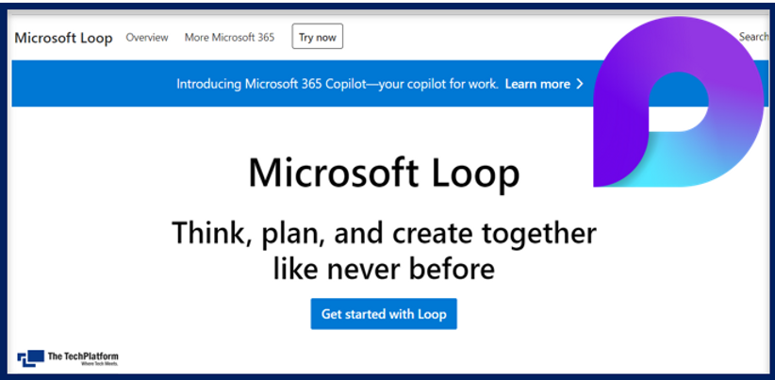The image size is (775, 380).
Task: Open the More Microsoft 365 menu
Action: pyautogui.click(x=229, y=38)
